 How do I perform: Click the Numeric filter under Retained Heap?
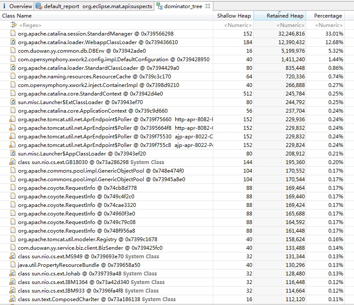tap(291, 25)
